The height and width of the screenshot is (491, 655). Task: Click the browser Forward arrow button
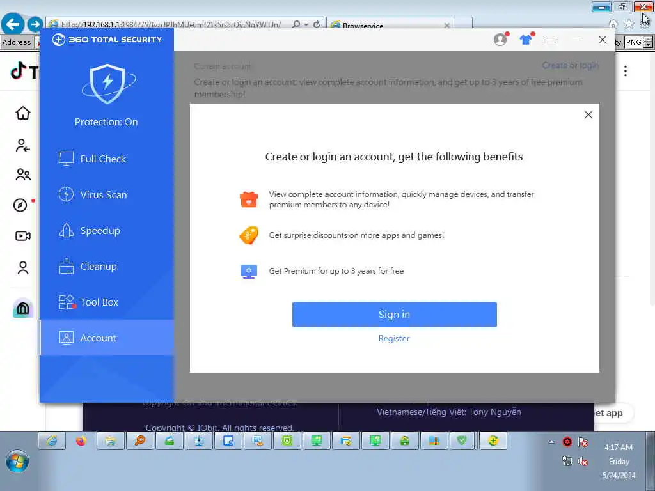pos(35,24)
